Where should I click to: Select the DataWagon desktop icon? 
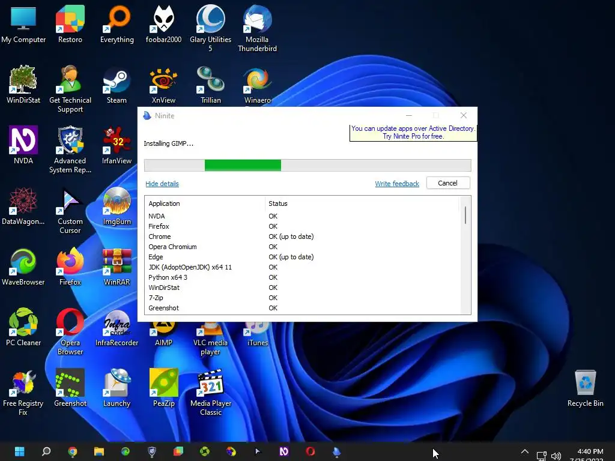coord(23,206)
